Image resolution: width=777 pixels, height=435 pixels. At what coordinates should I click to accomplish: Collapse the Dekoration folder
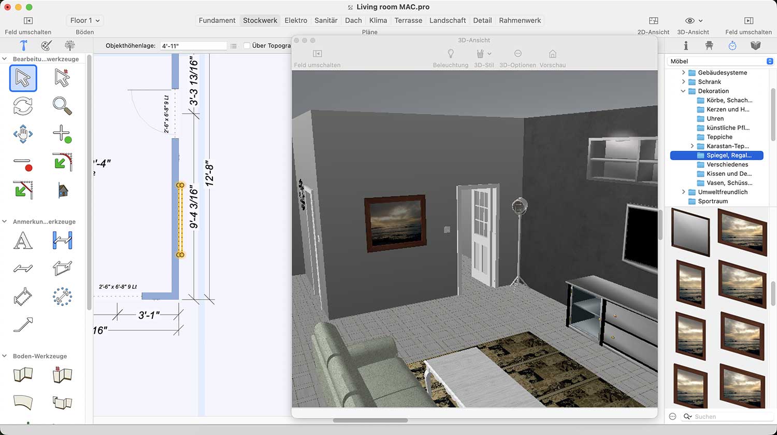(x=683, y=91)
